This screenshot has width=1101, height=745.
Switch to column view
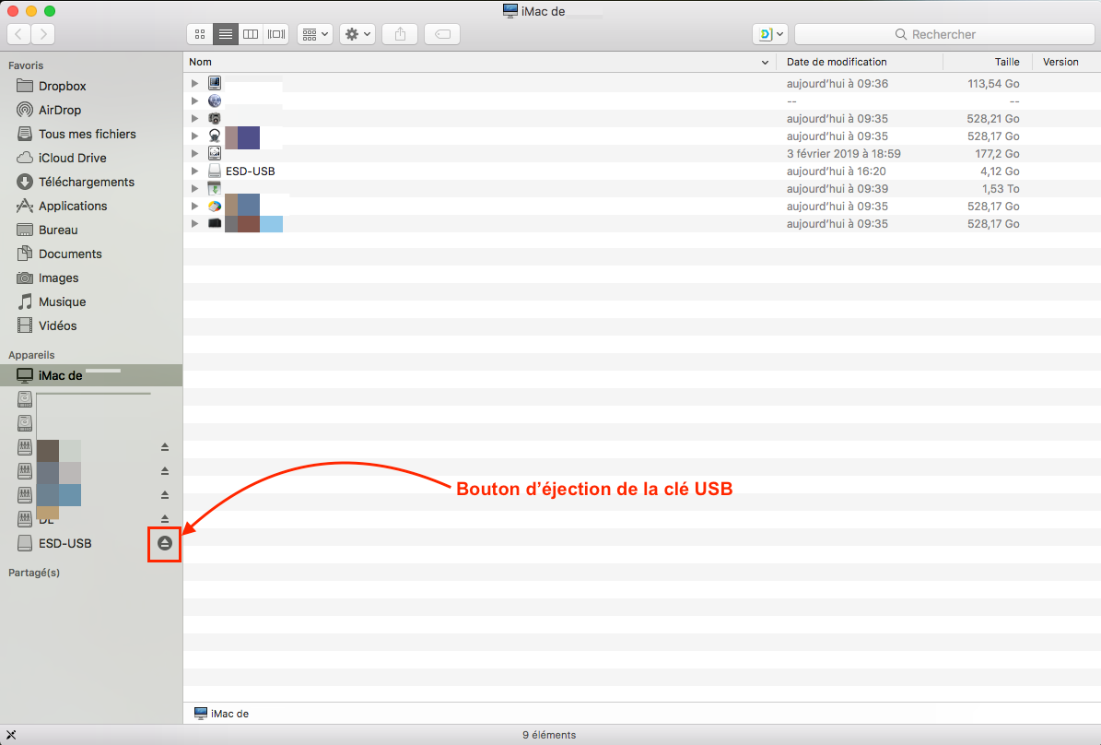tap(250, 34)
